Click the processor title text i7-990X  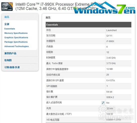coord(47,4)
